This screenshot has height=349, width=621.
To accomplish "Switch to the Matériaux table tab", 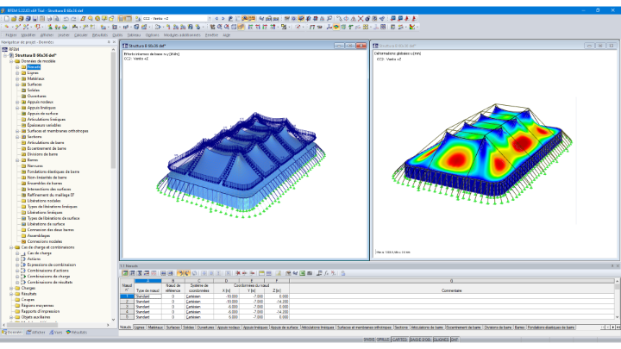I will click(155, 327).
